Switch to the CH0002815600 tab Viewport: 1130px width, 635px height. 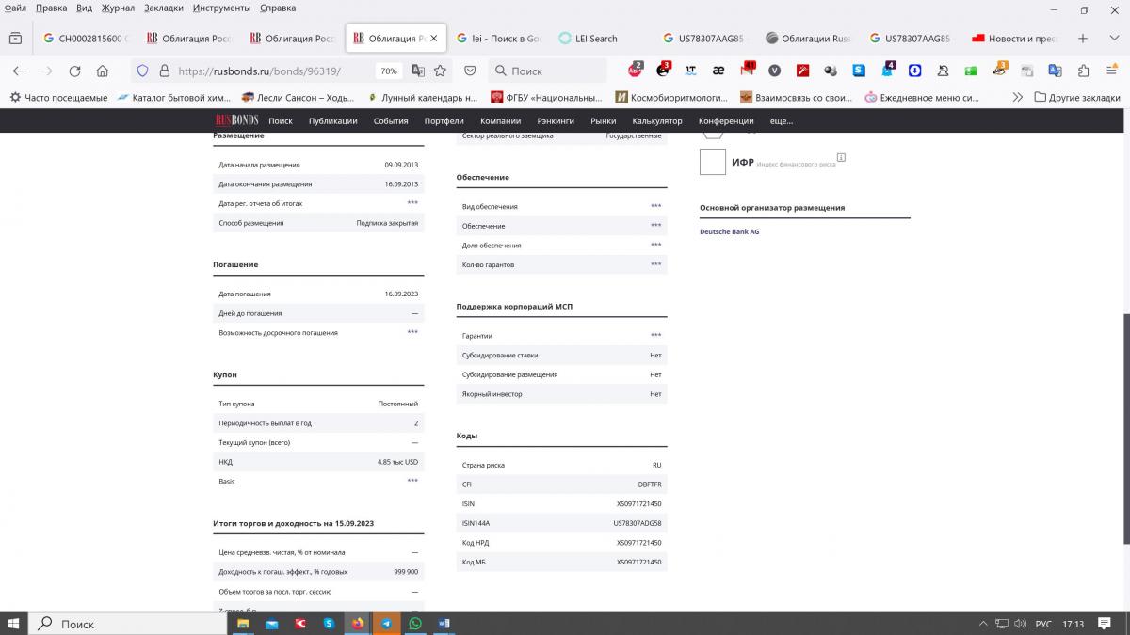click(x=87, y=39)
